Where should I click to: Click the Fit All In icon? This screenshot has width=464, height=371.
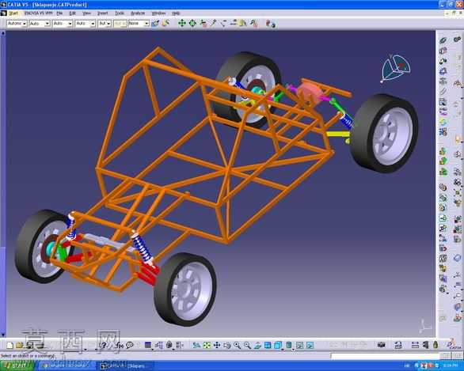click(207, 345)
